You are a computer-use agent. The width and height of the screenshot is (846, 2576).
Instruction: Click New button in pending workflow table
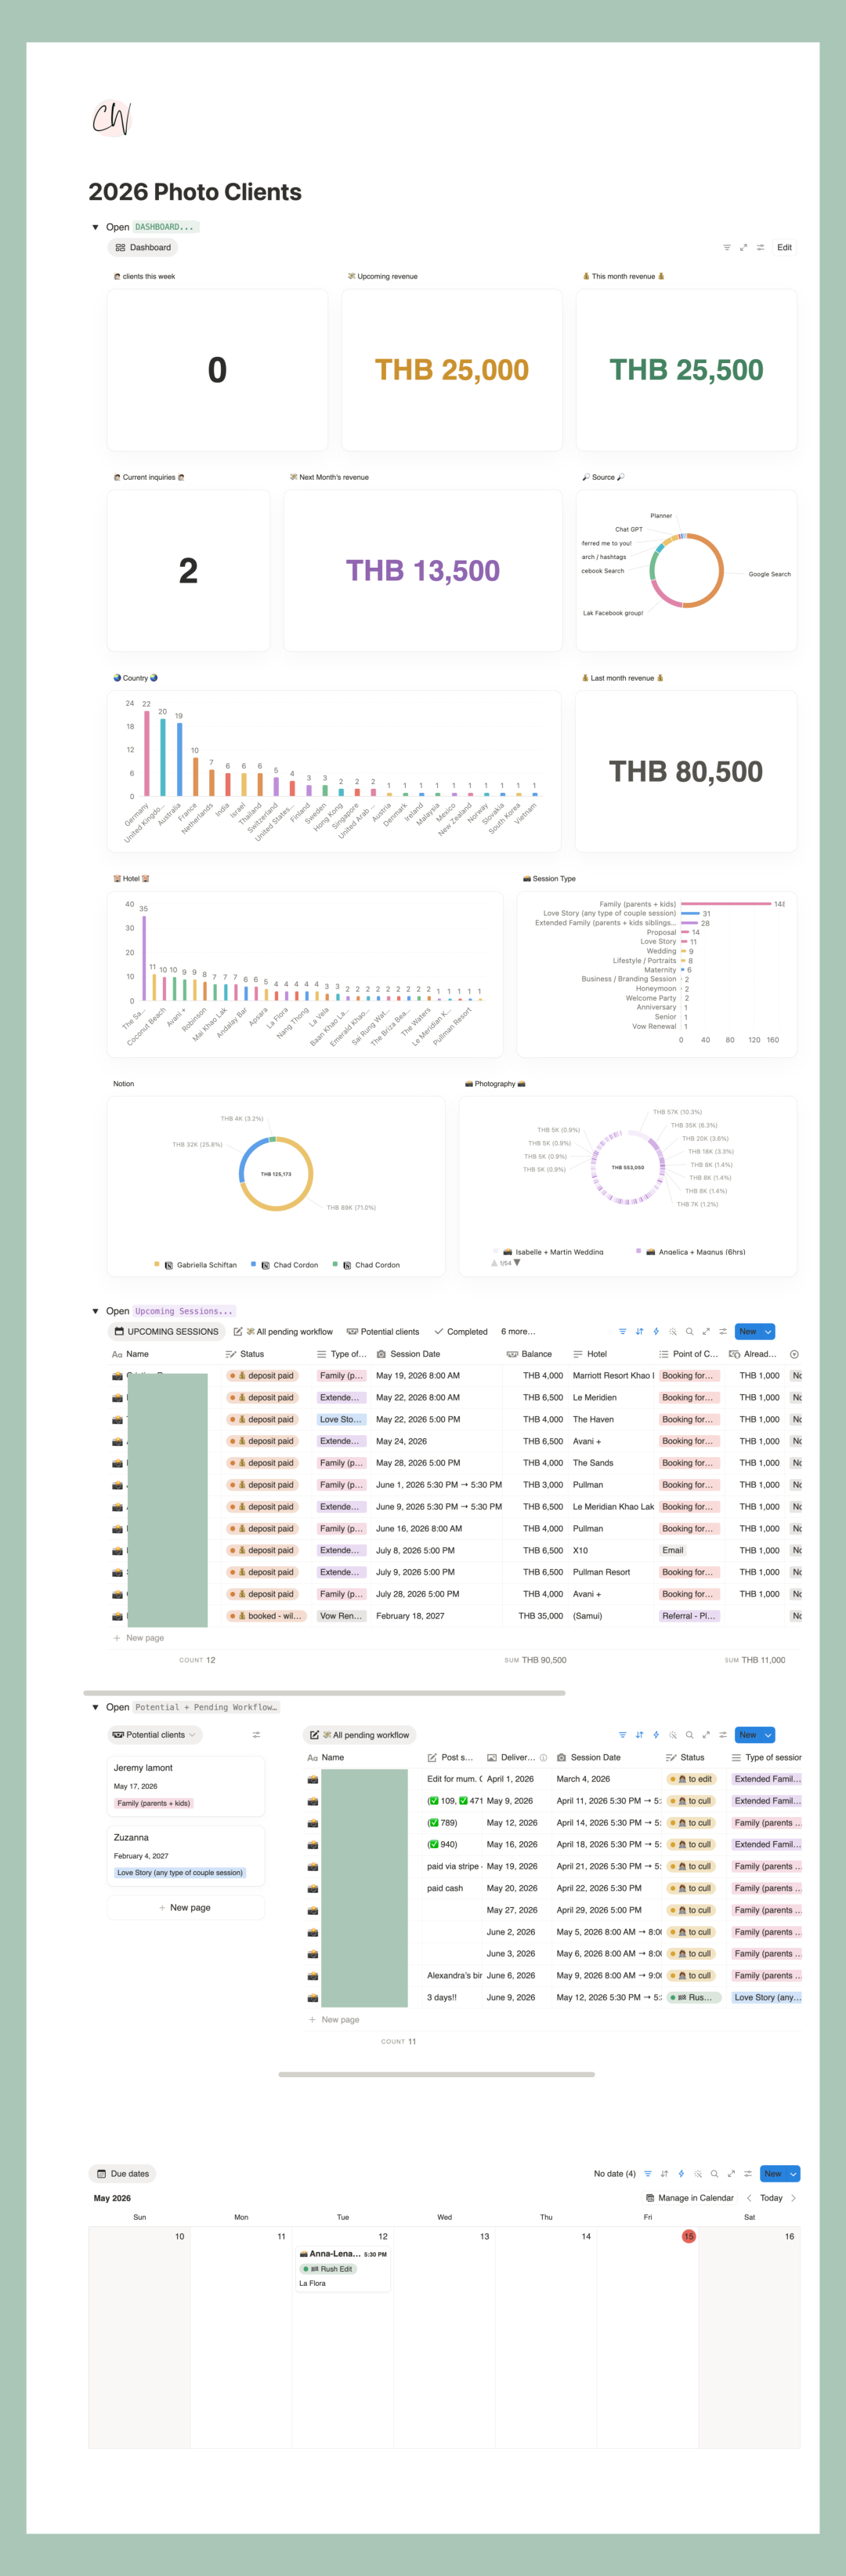(748, 1735)
